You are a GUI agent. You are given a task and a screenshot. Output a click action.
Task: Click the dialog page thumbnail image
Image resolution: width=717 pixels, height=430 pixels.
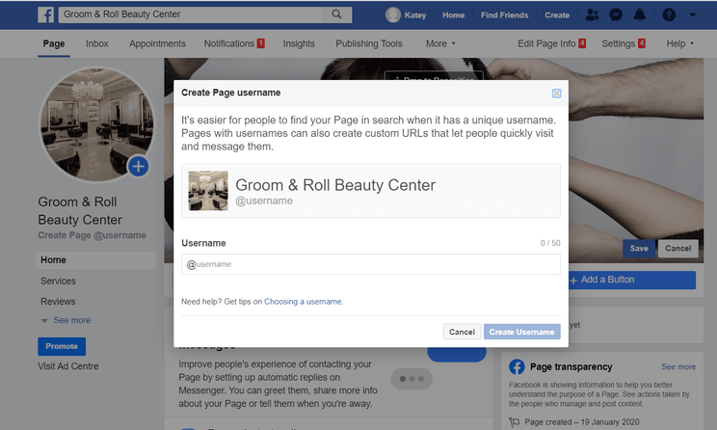tap(208, 190)
